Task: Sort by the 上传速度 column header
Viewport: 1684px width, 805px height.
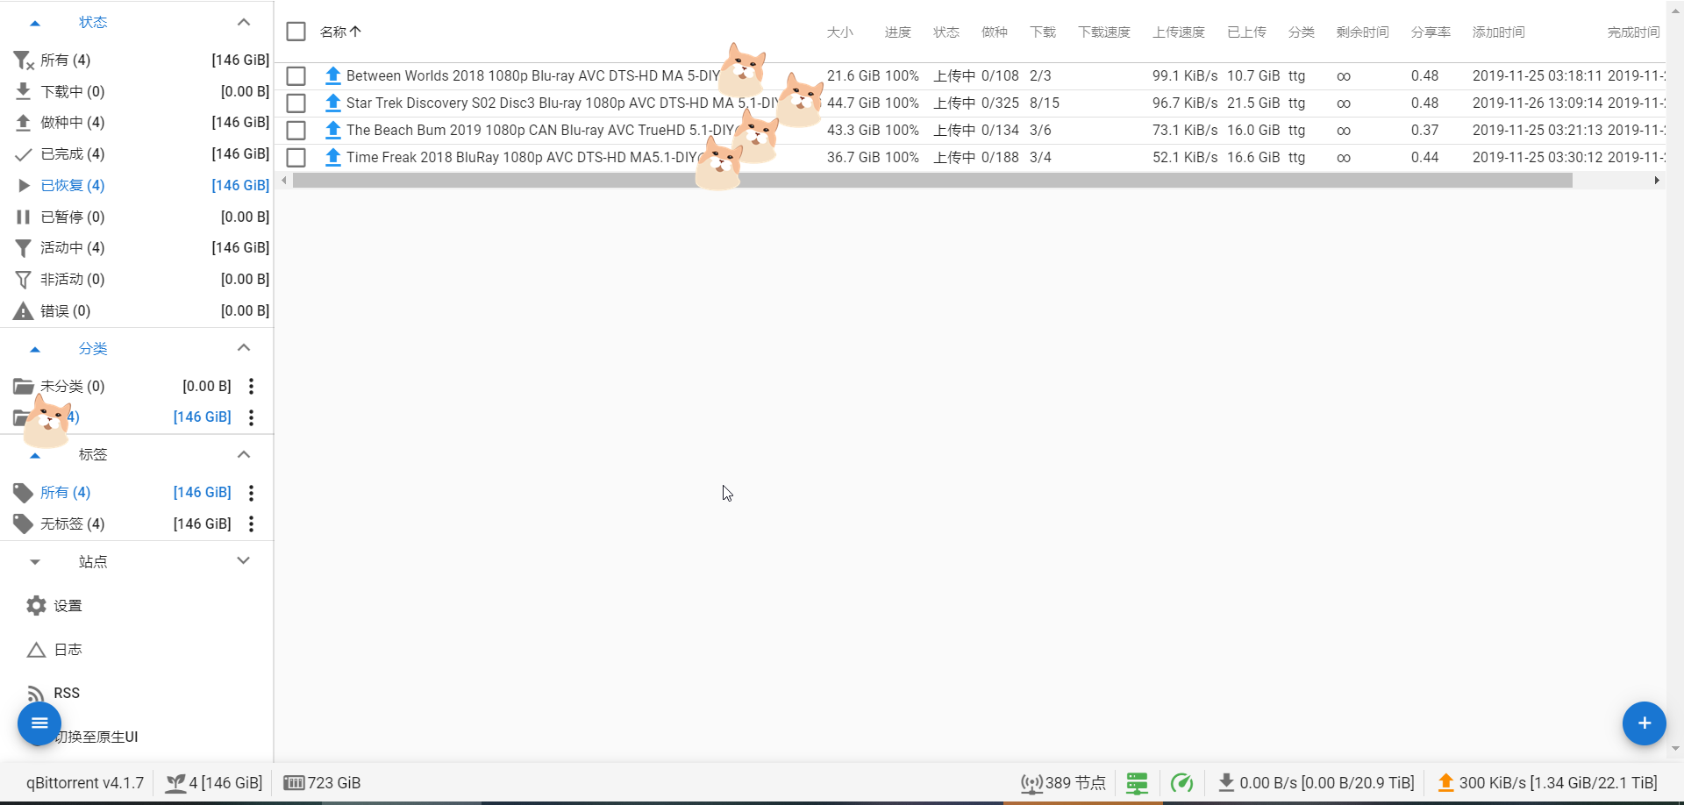Action: (1179, 32)
